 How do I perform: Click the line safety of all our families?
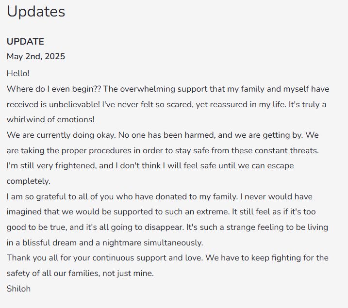(x=80, y=274)
